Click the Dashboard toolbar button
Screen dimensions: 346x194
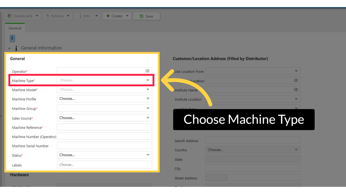tap(22, 16)
